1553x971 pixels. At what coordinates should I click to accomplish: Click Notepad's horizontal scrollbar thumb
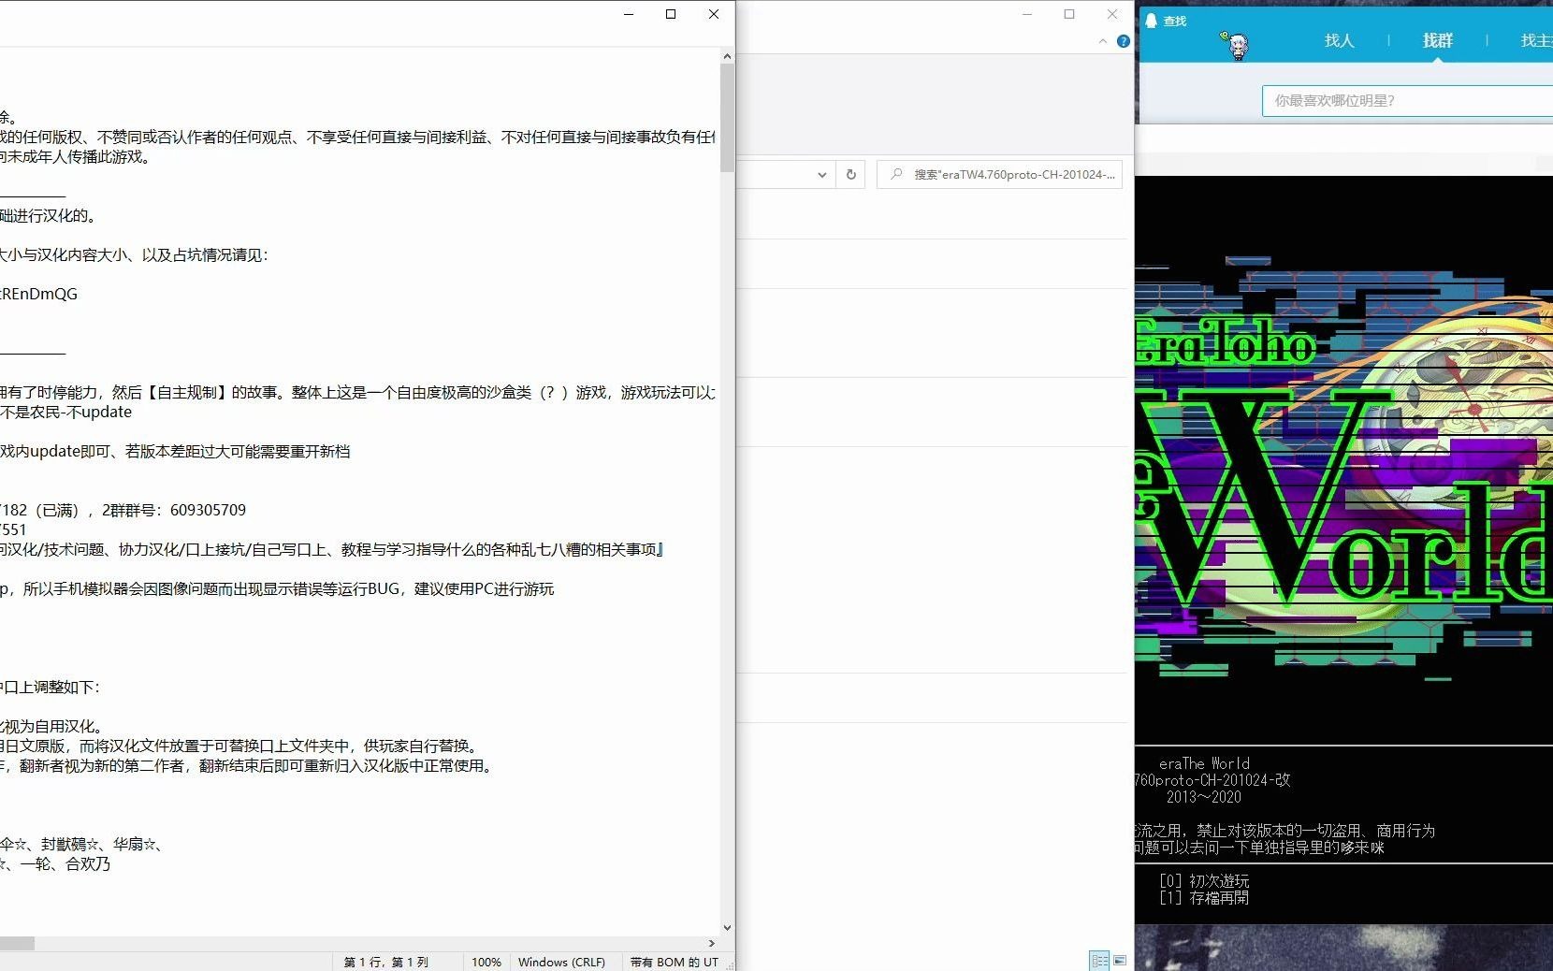tap(17, 943)
